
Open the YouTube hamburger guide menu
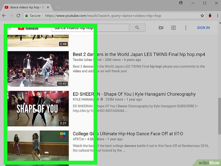click(9, 28)
